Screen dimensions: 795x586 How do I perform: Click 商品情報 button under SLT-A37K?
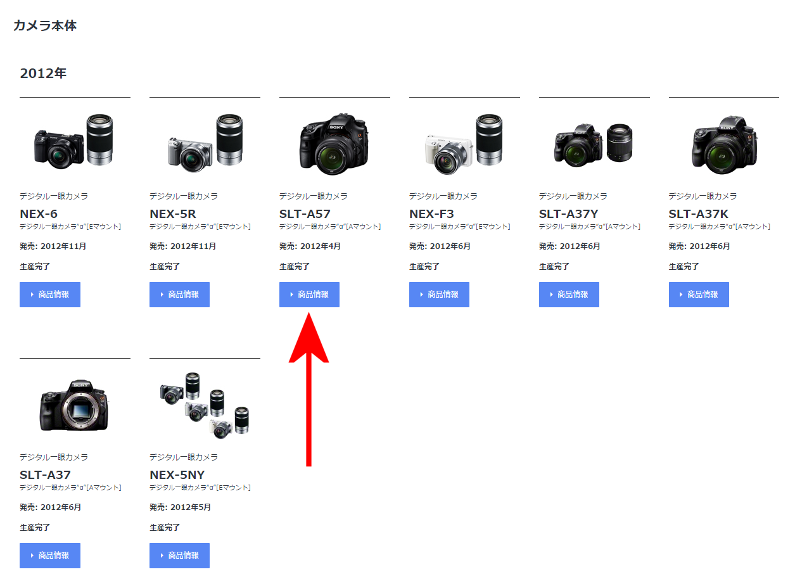click(699, 295)
